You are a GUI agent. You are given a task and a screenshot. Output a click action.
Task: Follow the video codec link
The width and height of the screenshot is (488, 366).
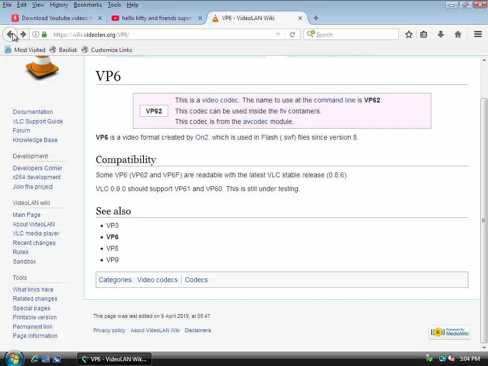[220, 100]
